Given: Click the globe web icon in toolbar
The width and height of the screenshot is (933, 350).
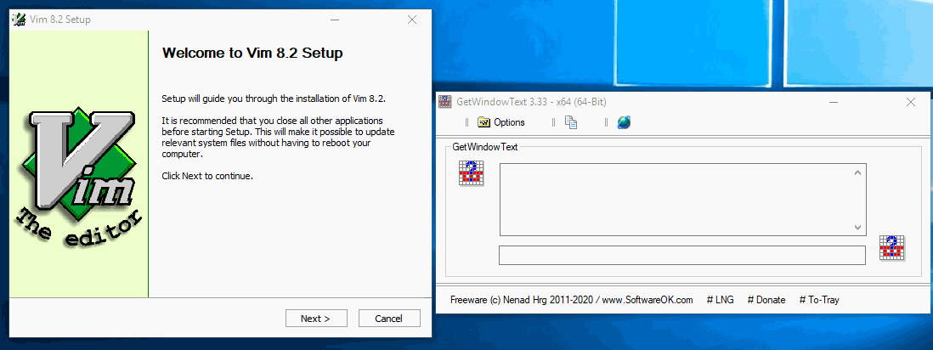Looking at the screenshot, I should pyautogui.click(x=624, y=122).
